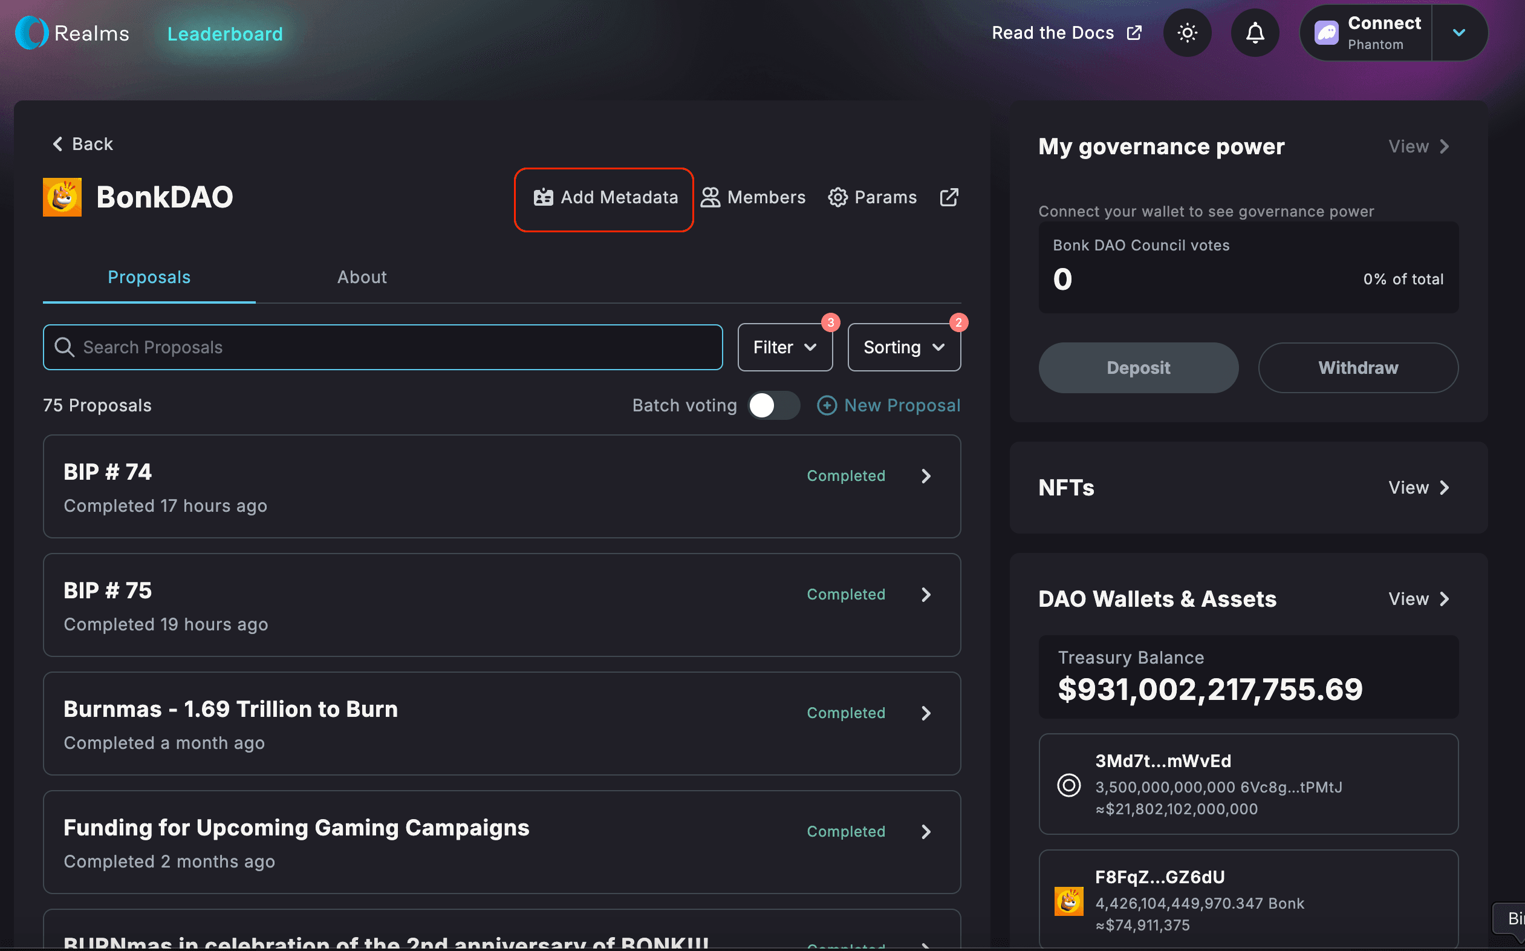The width and height of the screenshot is (1525, 951).
Task: Click the BonkDAO avatar image
Action: tap(62, 197)
